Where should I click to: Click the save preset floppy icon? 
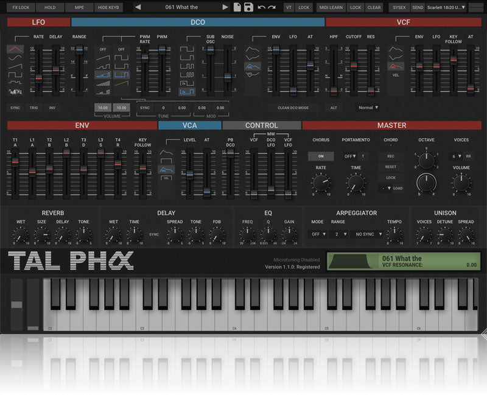point(248,7)
